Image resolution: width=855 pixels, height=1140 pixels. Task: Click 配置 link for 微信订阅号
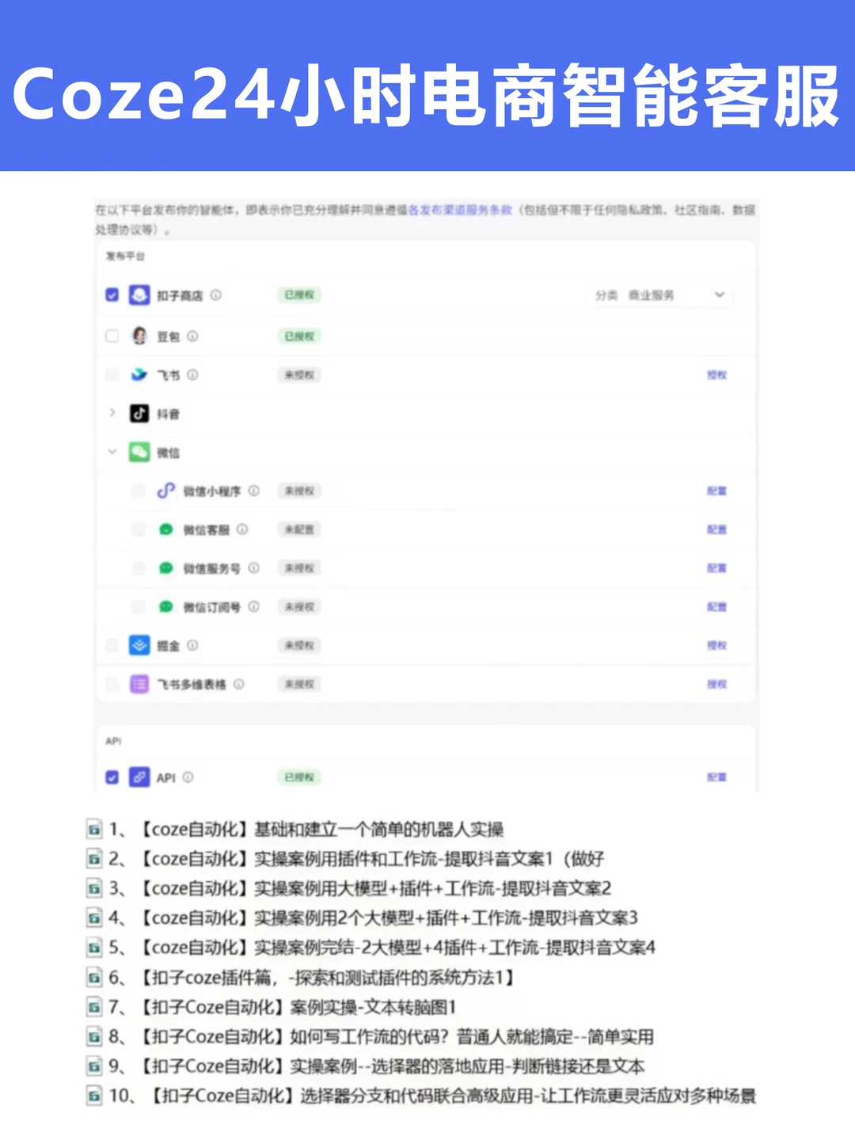(717, 606)
